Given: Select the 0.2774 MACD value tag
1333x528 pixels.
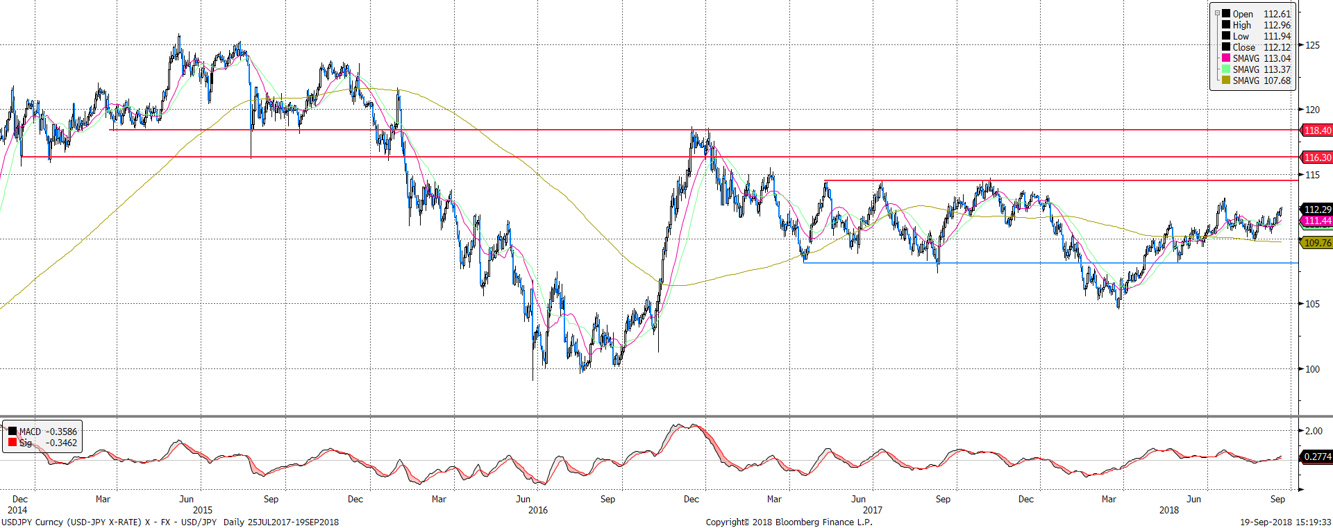Looking at the screenshot, I should 1316,457.
